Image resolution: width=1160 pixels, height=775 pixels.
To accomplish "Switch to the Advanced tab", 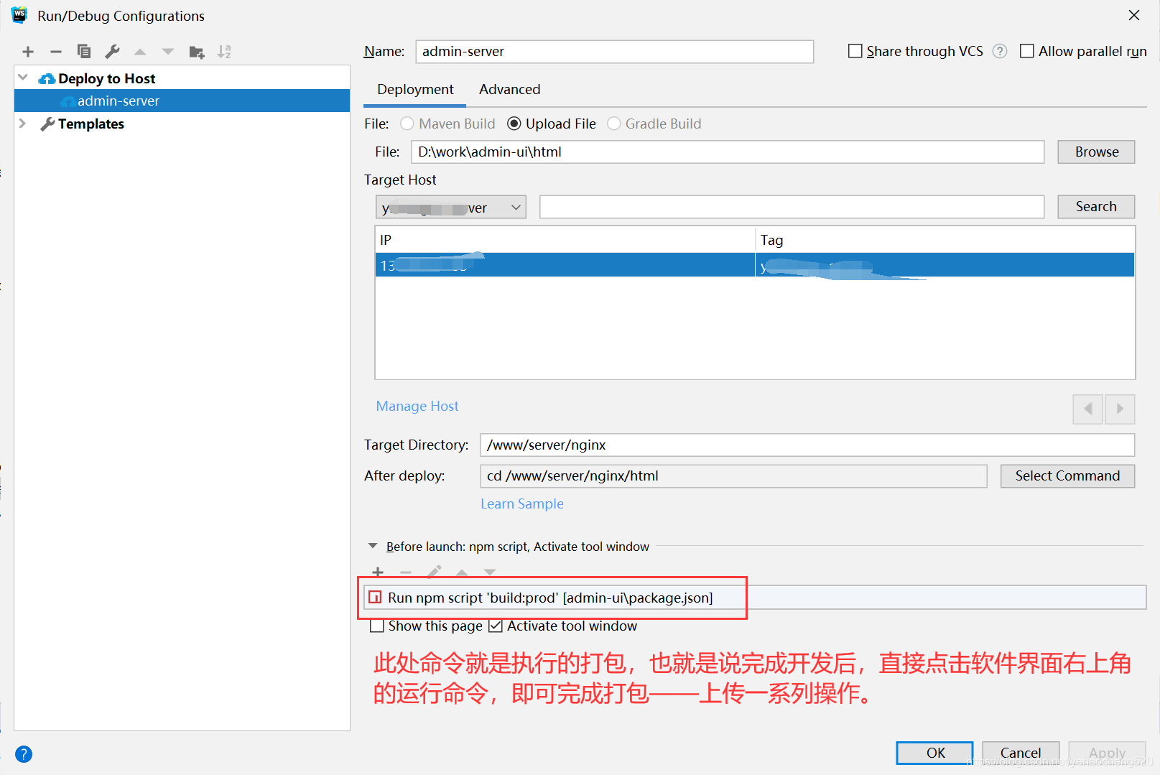I will click(510, 89).
